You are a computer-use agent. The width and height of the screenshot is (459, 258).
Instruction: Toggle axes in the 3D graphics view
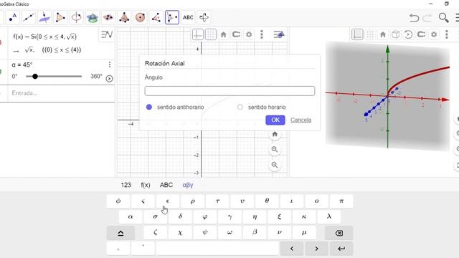(357, 34)
